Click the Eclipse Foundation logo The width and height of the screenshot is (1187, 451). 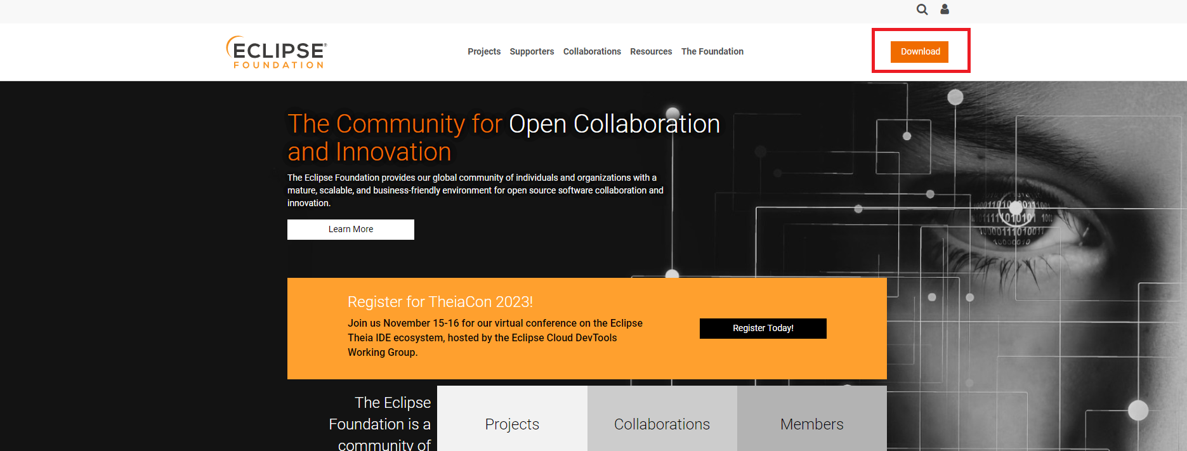(277, 52)
